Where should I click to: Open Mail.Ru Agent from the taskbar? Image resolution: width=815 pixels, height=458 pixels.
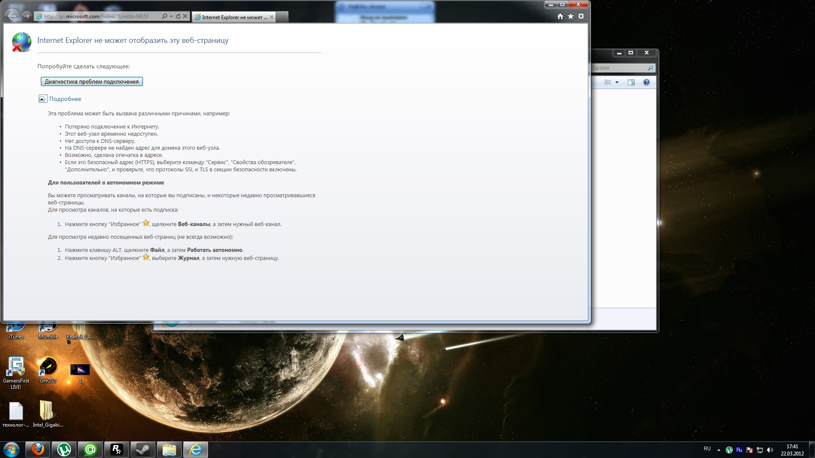coord(90,450)
